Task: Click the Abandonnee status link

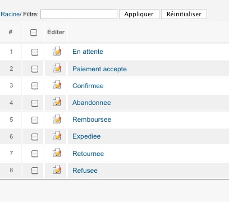Action: pos(91,103)
